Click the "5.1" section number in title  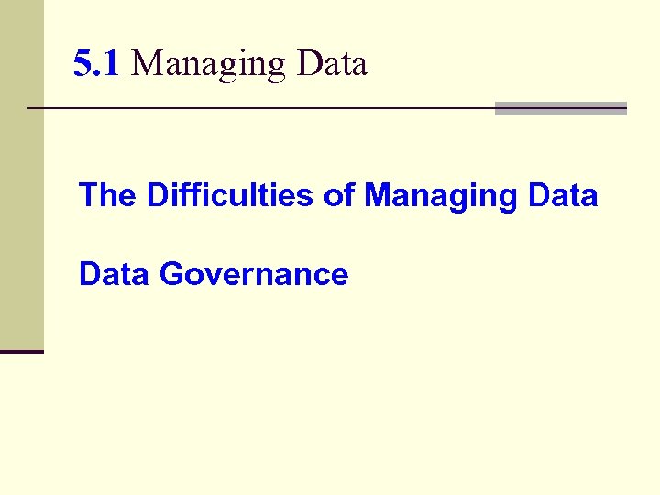point(96,64)
